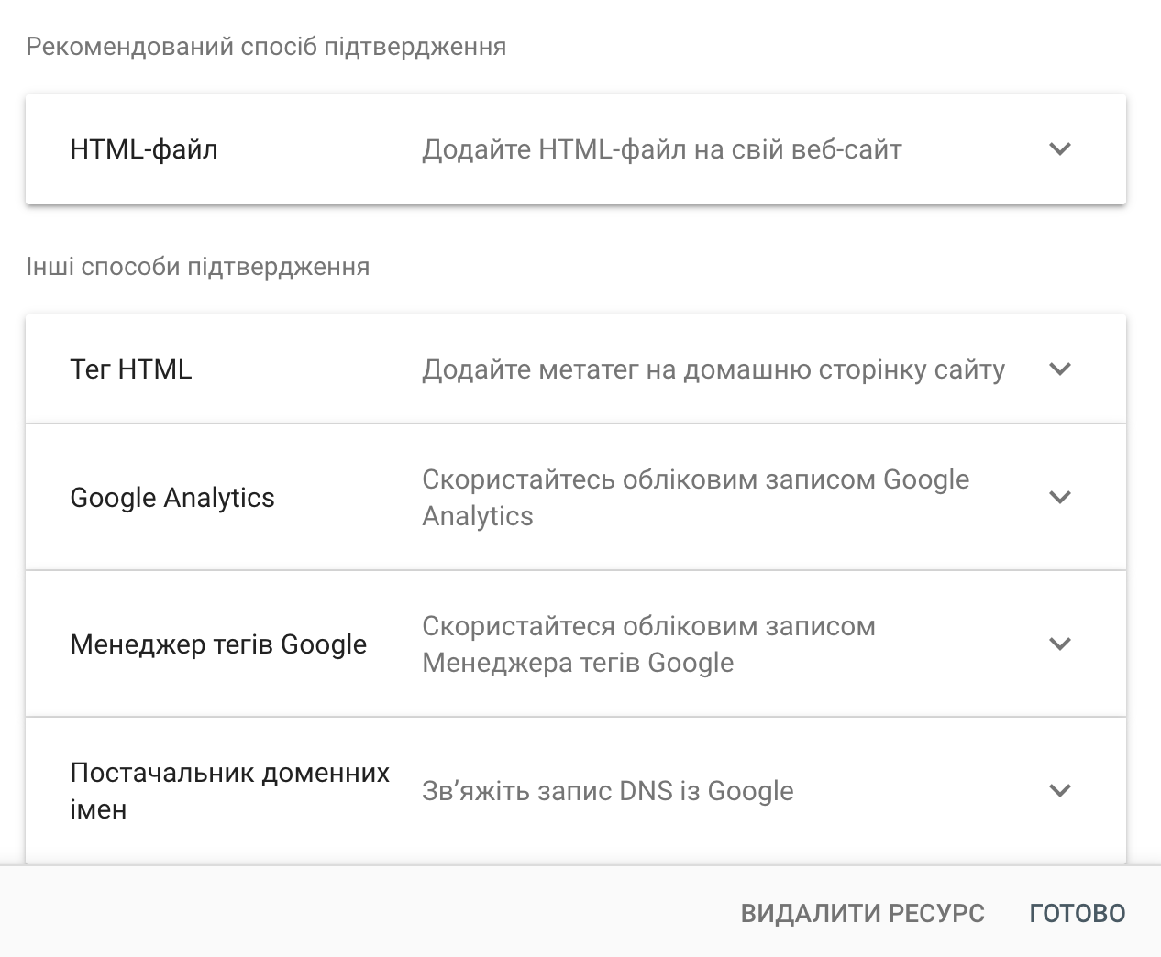Viewport: 1161px width, 957px height.
Task: Click 'Додайте метатег на домашню сторінку' description
Action: [x=713, y=369]
